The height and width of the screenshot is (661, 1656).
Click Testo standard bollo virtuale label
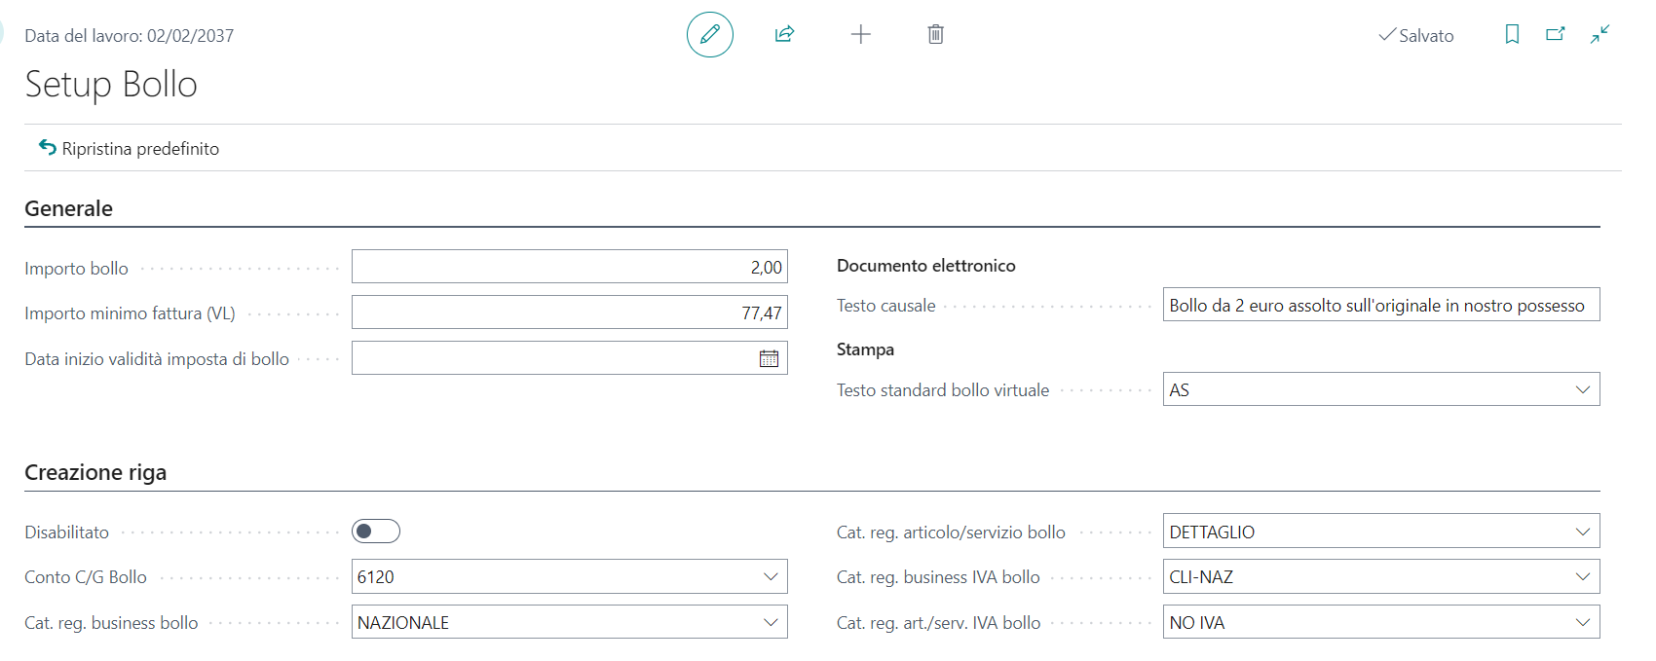pyautogui.click(x=943, y=389)
